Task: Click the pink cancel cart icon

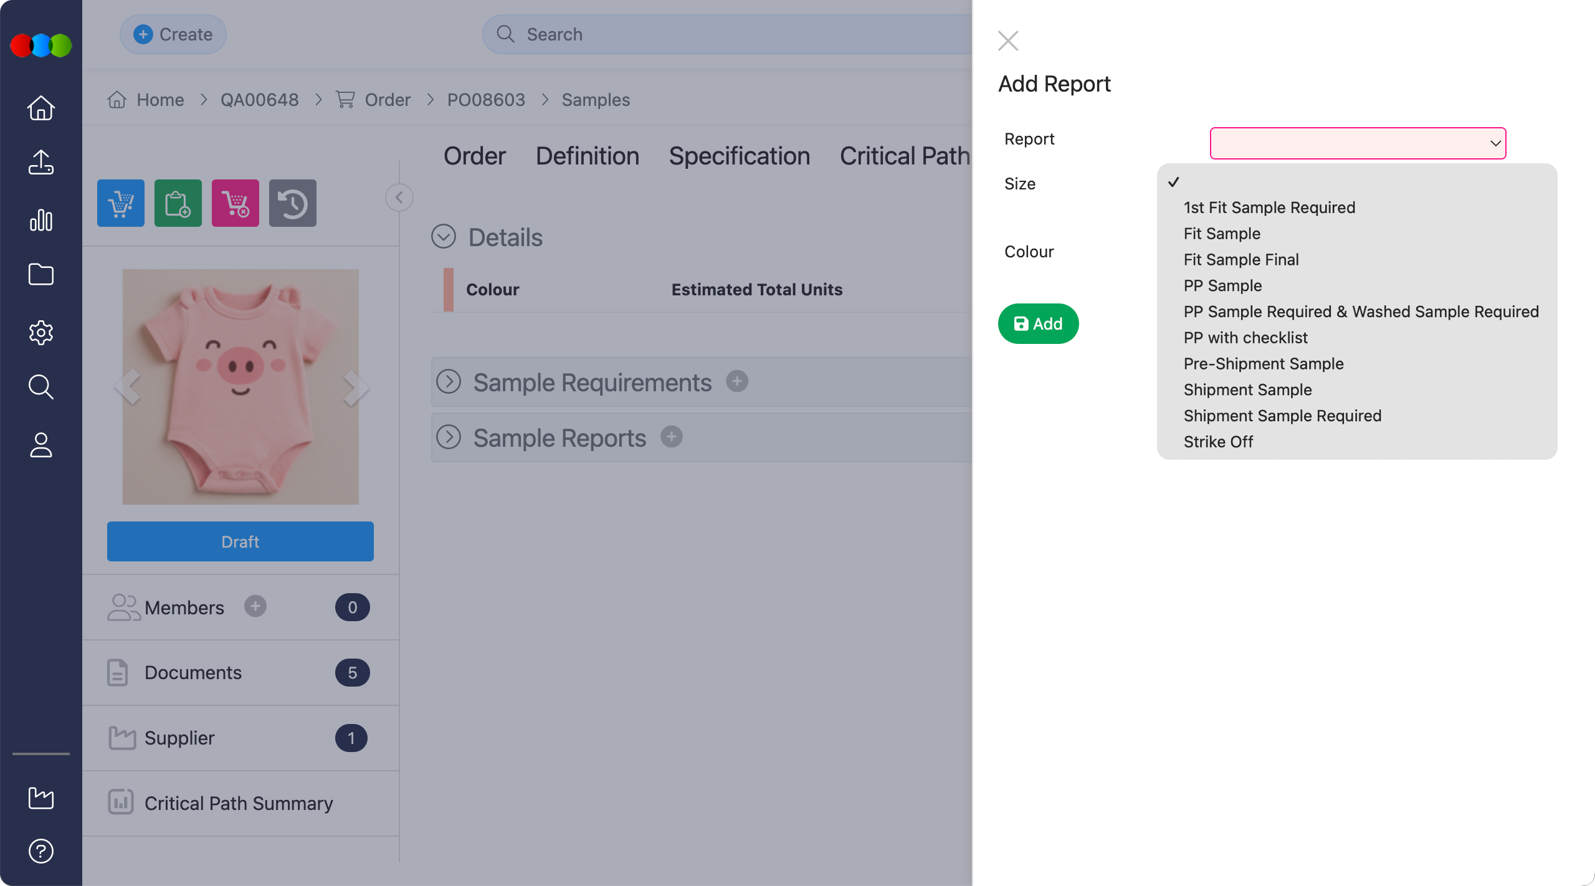Action: point(235,203)
